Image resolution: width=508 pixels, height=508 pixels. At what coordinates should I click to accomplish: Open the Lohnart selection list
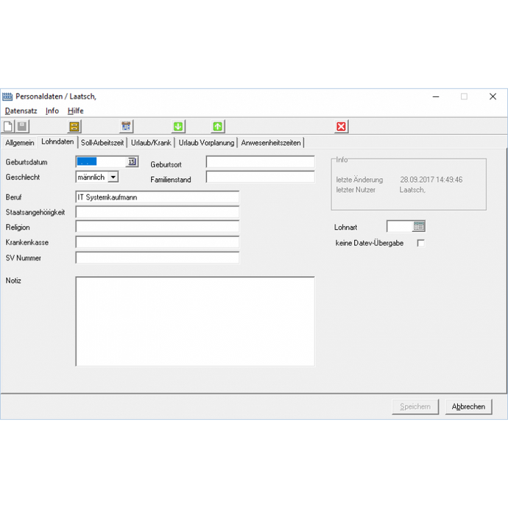pos(418,227)
